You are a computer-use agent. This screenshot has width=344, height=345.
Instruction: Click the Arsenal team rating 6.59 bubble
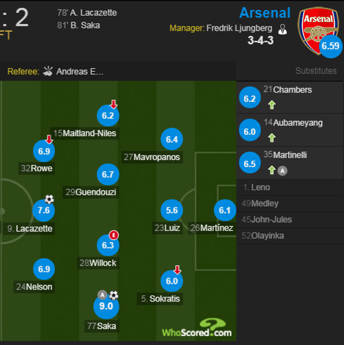(x=331, y=46)
